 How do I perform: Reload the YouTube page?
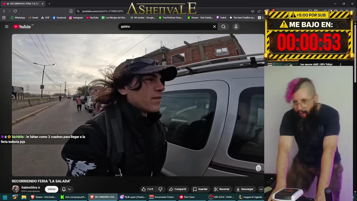point(15,11)
